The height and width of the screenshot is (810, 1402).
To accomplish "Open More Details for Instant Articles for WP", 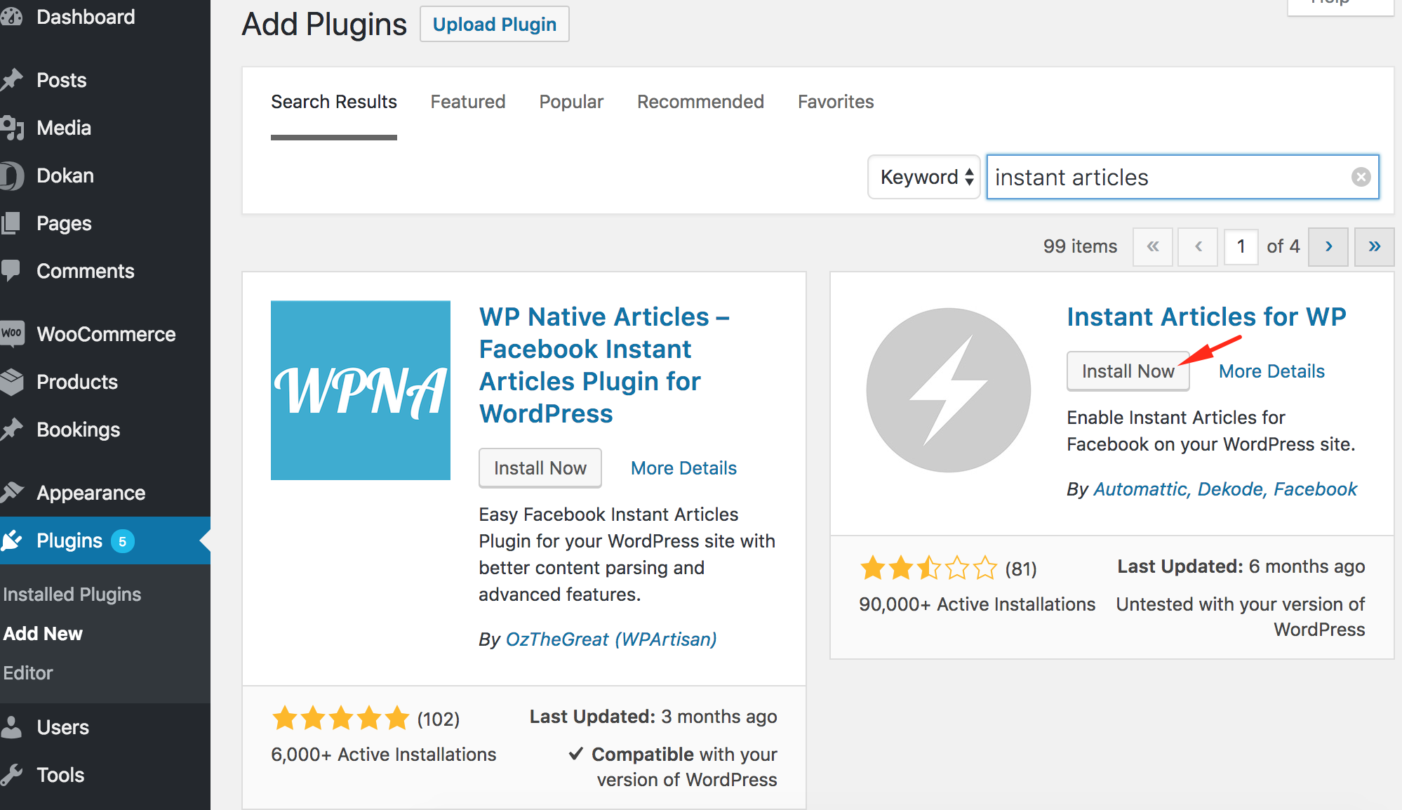I will [x=1271, y=371].
